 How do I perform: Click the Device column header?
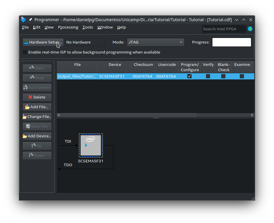[115, 67]
